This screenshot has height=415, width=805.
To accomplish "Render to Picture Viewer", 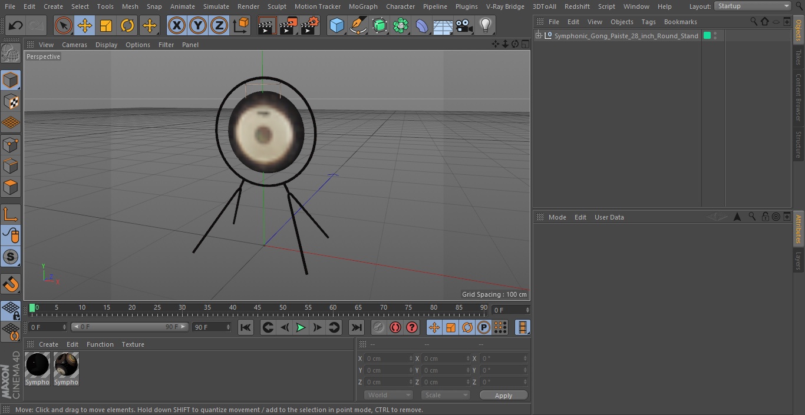I will click(x=288, y=25).
